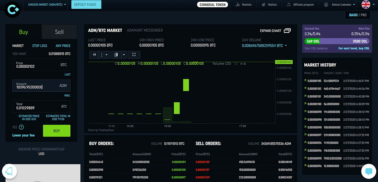The height and width of the screenshot is (182, 378).
Task: Click the green arrow icon on the 7450.33333300 trade
Action: pyautogui.click(x=305, y=158)
